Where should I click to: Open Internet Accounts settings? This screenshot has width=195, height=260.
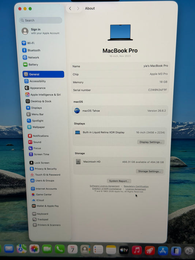(x=44, y=189)
